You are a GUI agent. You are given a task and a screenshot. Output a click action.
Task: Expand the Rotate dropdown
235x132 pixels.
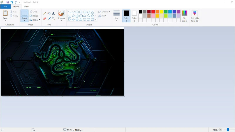pyautogui.click(x=35, y=20)
